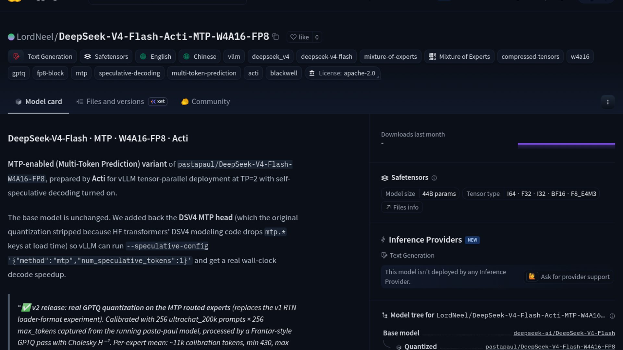Select the English language tag

[155, 56]
